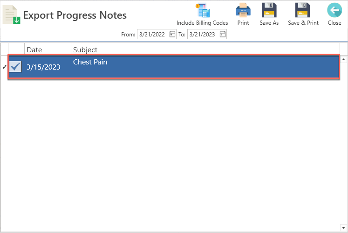Click the scrollbar down arrow

click(x=343, y=228)
